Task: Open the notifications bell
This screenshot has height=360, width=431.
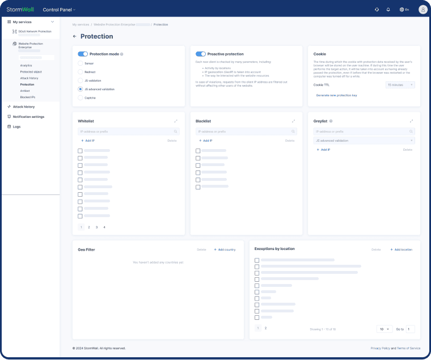Action: tap(388, 10)
